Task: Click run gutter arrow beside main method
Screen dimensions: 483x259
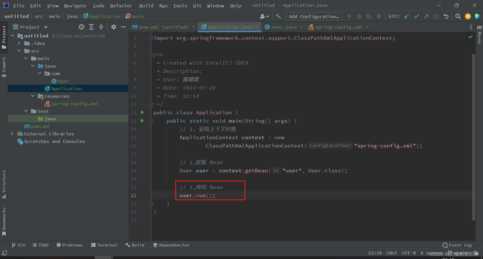Action: tap(142, 121)
